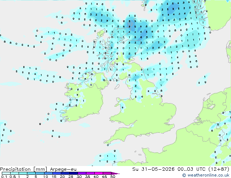Image resolution: width=231 pixels, height=178 pixels.
Task: Click the "(12+87)" forecast run label
Action: 219,169
